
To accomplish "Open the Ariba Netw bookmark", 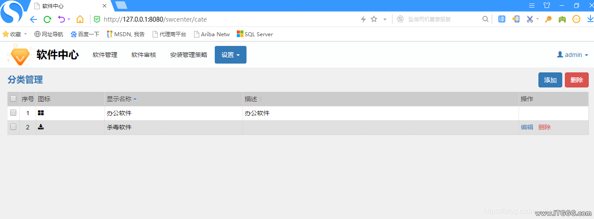I will (x=212, y=34).
